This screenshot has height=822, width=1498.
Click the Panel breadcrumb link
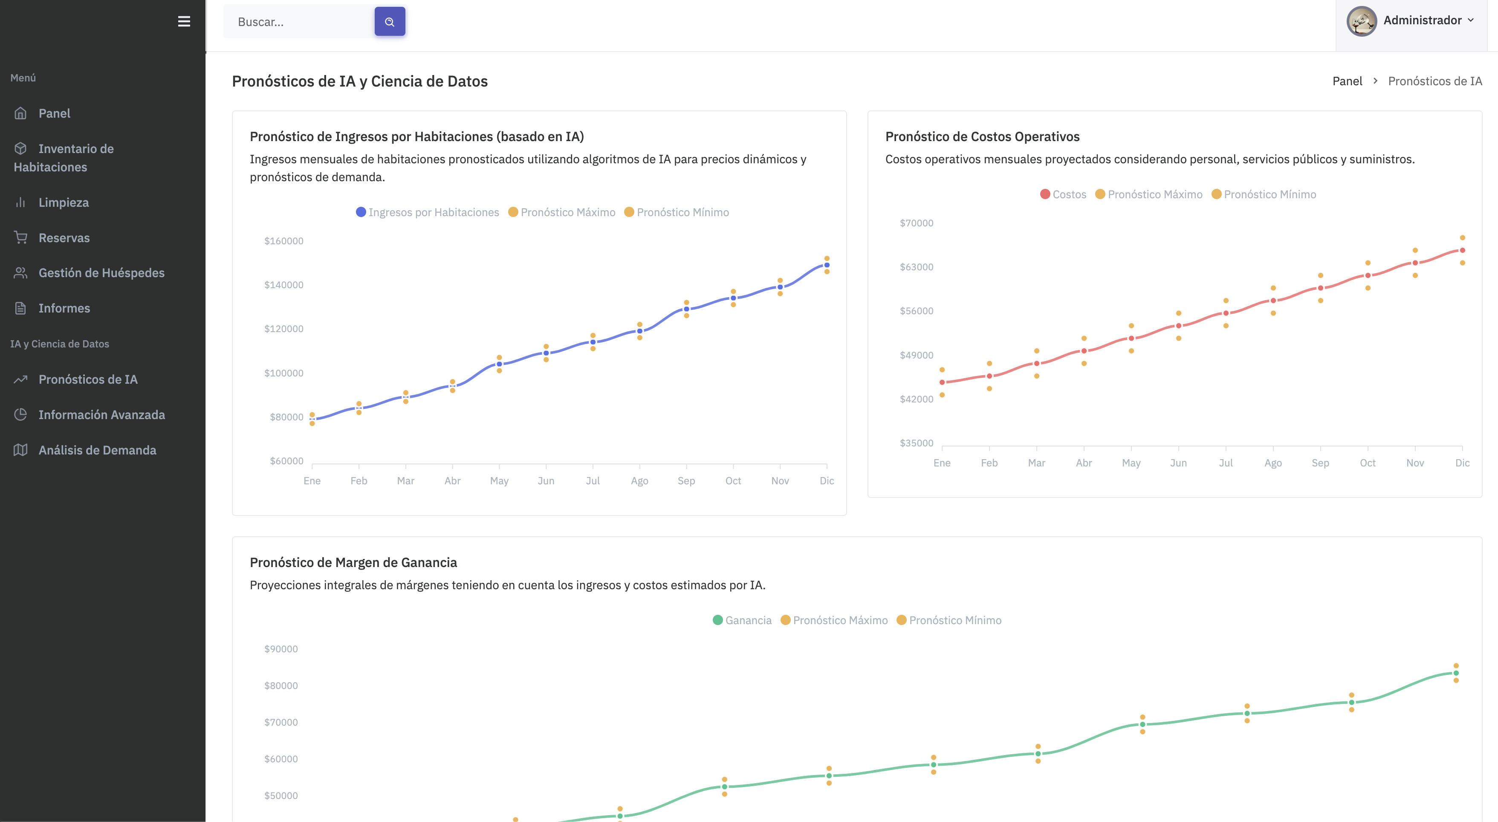point(1347,81)
